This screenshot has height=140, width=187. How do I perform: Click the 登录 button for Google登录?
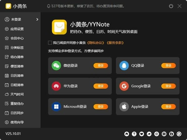169,86
